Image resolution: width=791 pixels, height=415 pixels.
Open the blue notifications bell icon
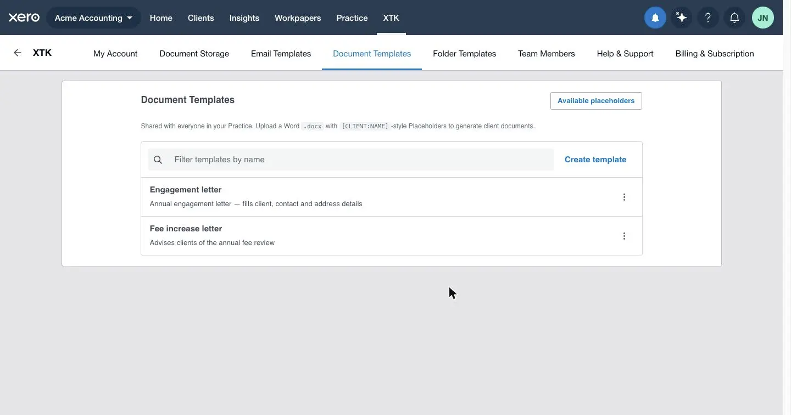(x=655, y=18)
